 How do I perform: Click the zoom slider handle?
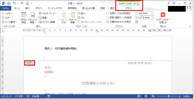[169, 96]
